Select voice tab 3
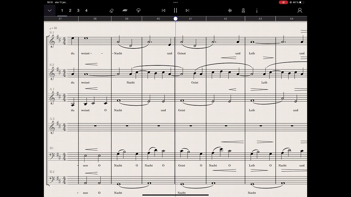Screen dimensions: 351x197 [x=78, y=10]
